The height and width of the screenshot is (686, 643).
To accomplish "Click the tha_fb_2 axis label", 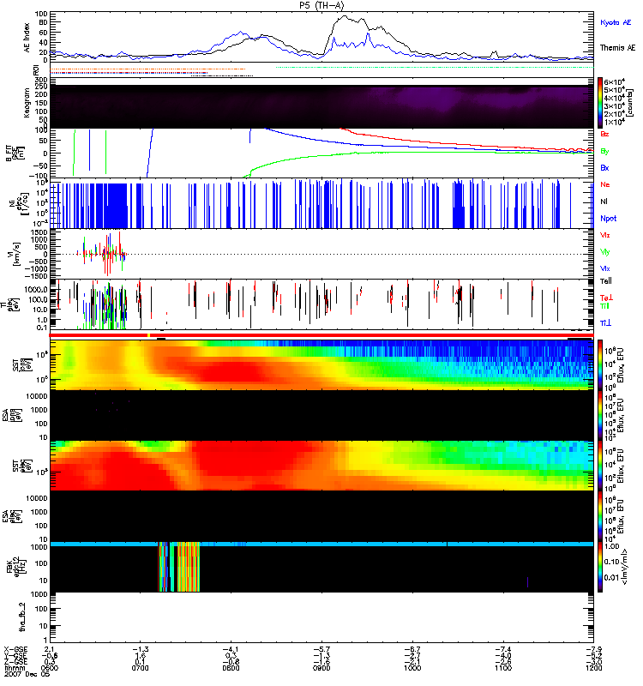I will (x=22, y=617).
